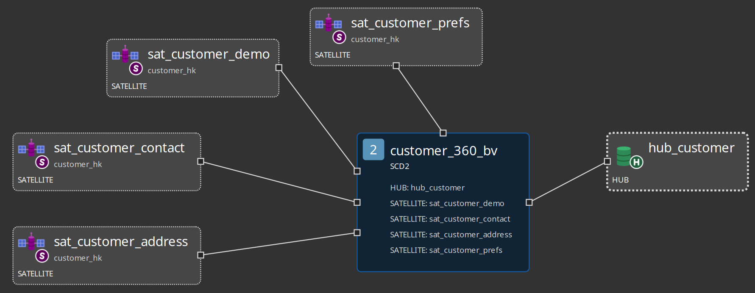Click the SCD2 label in customer_360_bv
The image size is (755, 293).
coord(400,166)
